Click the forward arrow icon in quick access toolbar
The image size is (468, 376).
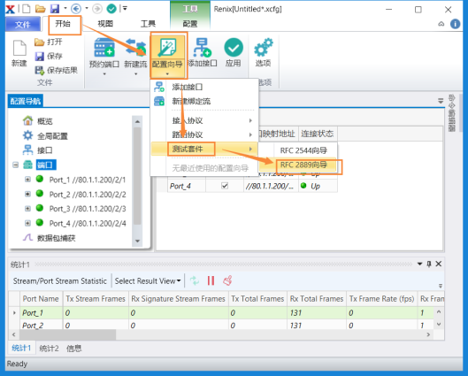[x=97, y=9]
